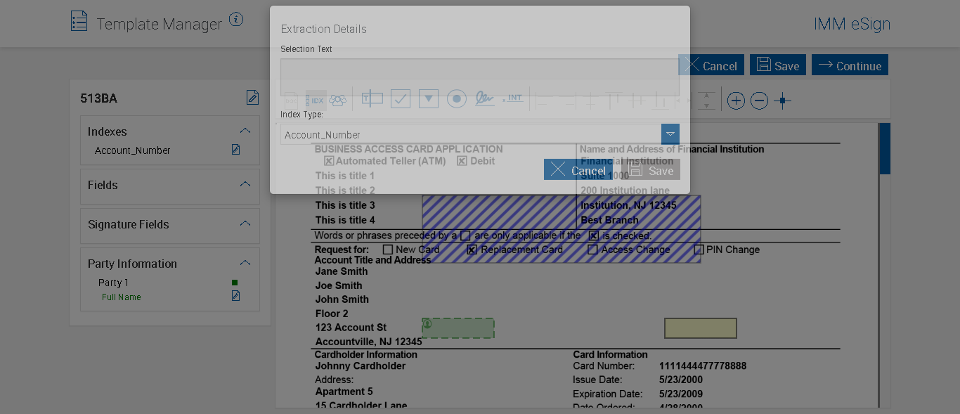Select the yellow field box on document

(701, 328)
